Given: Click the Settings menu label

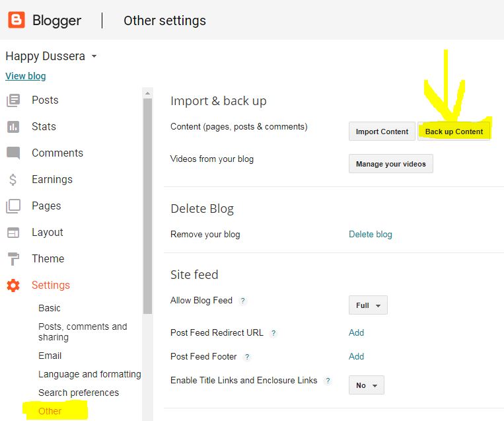Looking at the screenshot, I should coord(51,286).
